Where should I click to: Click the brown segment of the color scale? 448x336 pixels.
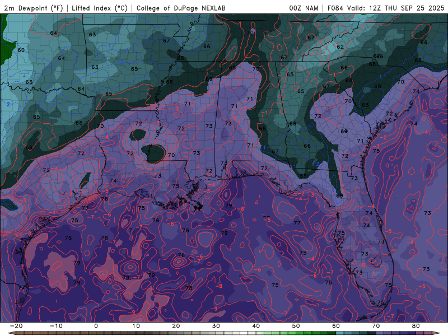point(57,333)
